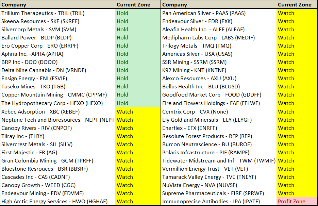Click K92 Mining - KNT (KNTNF) cell
318x206 pixels.
(x=219, y=70)
